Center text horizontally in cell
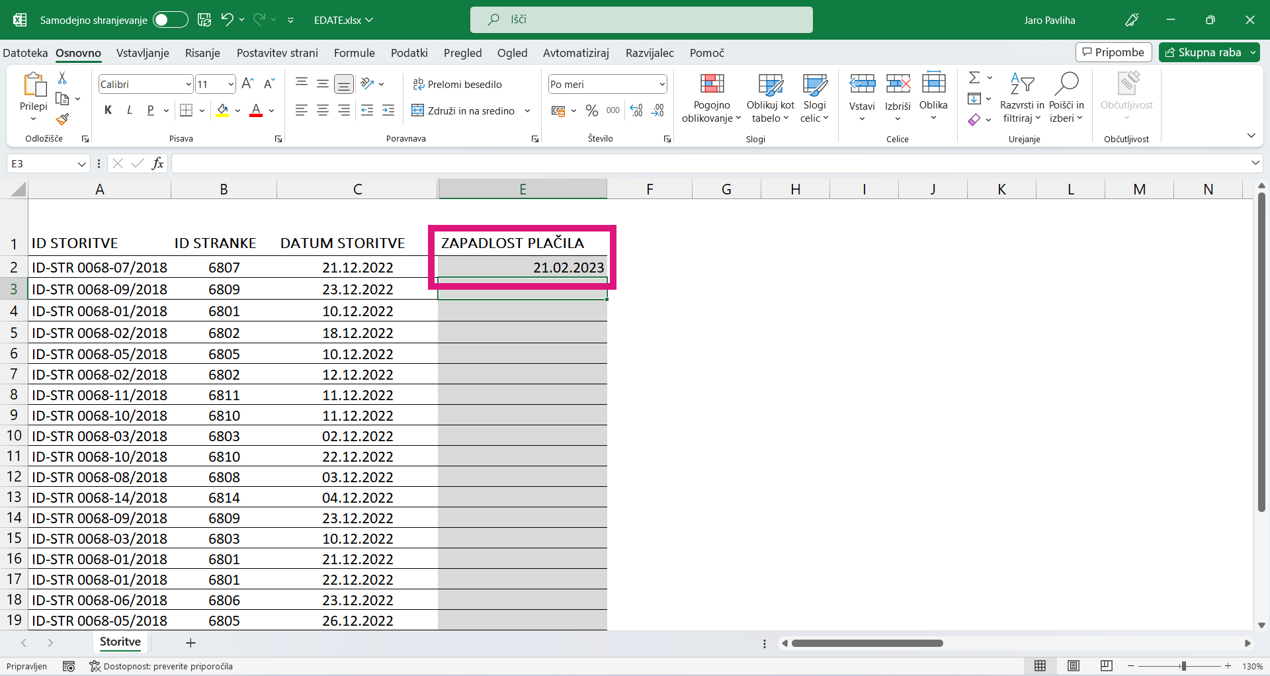This screenshot has height=676, width=1270. click(x=323, y=110)
